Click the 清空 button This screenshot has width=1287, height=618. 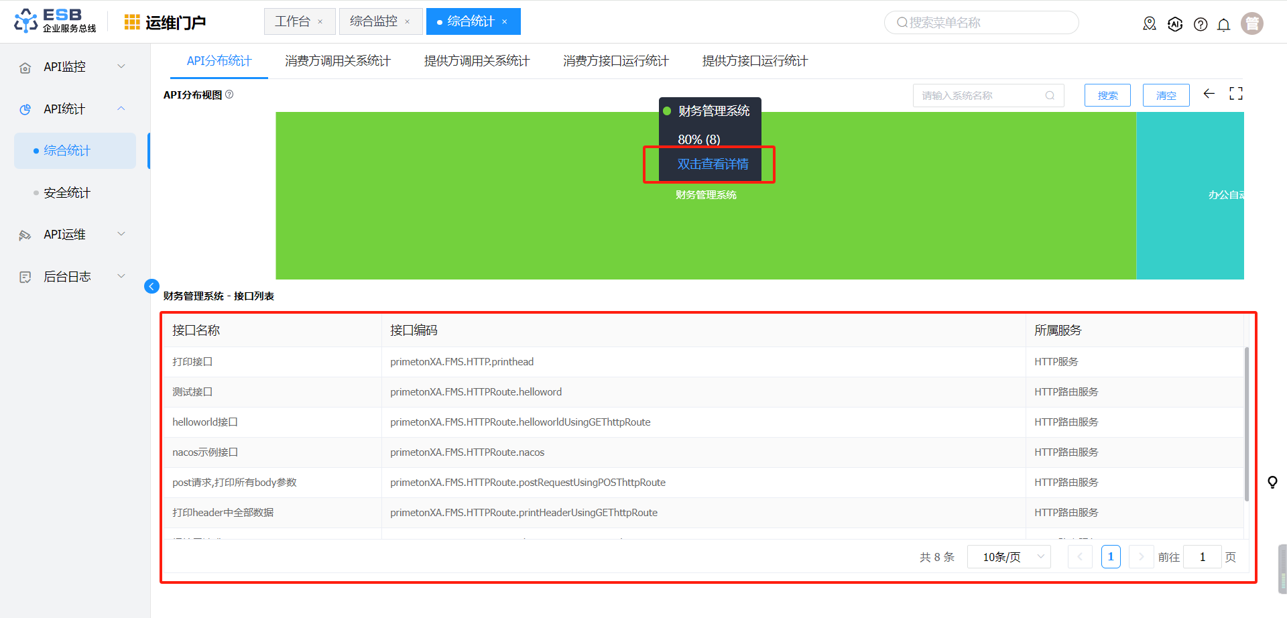tap(1166, 95)
